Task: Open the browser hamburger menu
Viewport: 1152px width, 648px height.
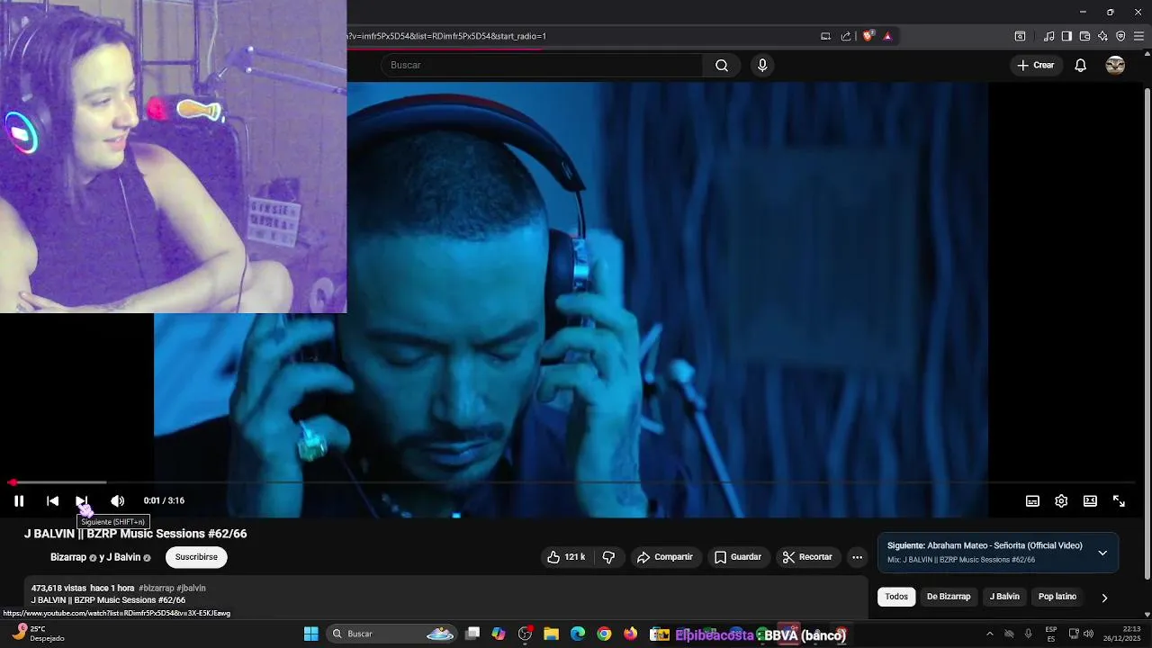Action: point(1139,36)
